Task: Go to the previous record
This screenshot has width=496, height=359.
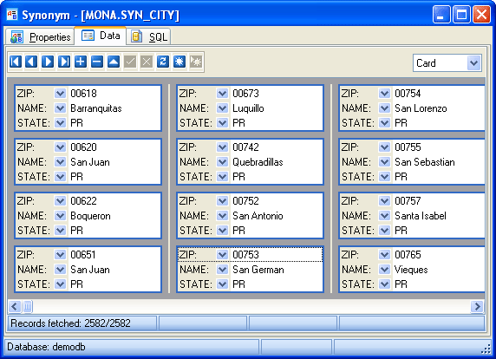Action: point(31,62)
